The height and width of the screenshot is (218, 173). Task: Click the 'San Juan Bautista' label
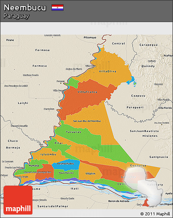144,131
